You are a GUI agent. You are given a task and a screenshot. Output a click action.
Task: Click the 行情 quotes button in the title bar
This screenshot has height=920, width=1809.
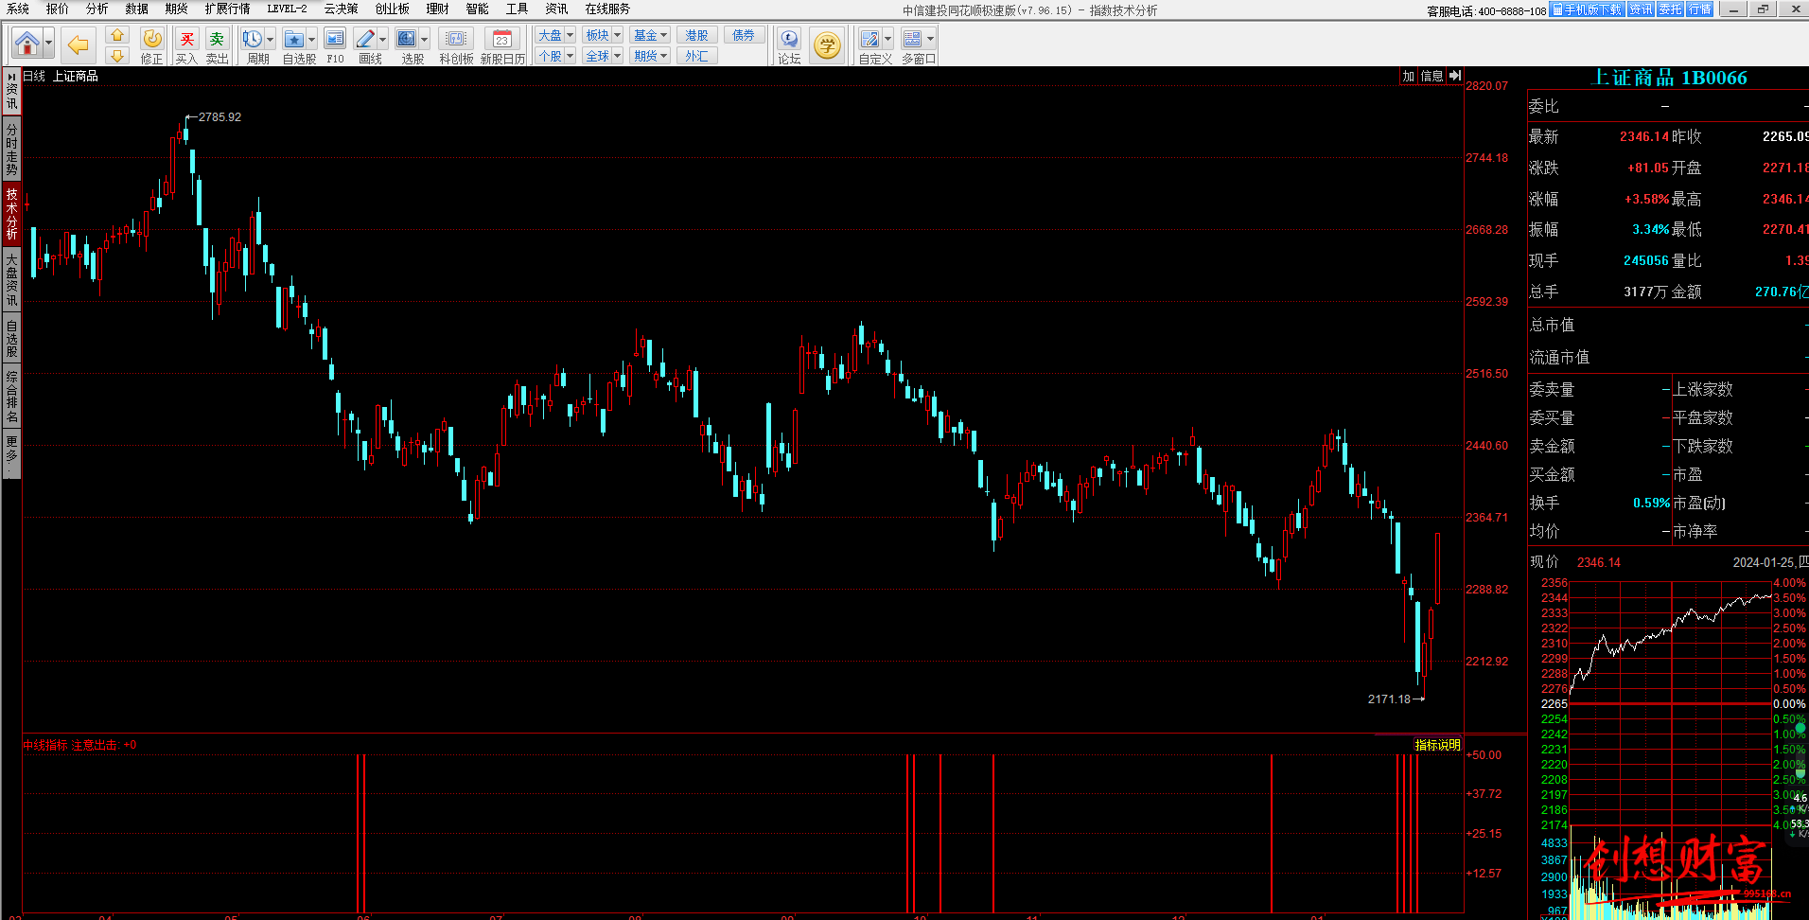pos(1699,9)
